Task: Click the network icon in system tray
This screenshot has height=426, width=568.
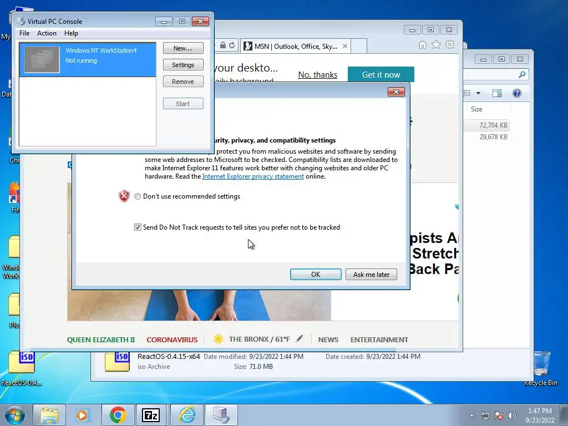Action: tap(485, 416)
